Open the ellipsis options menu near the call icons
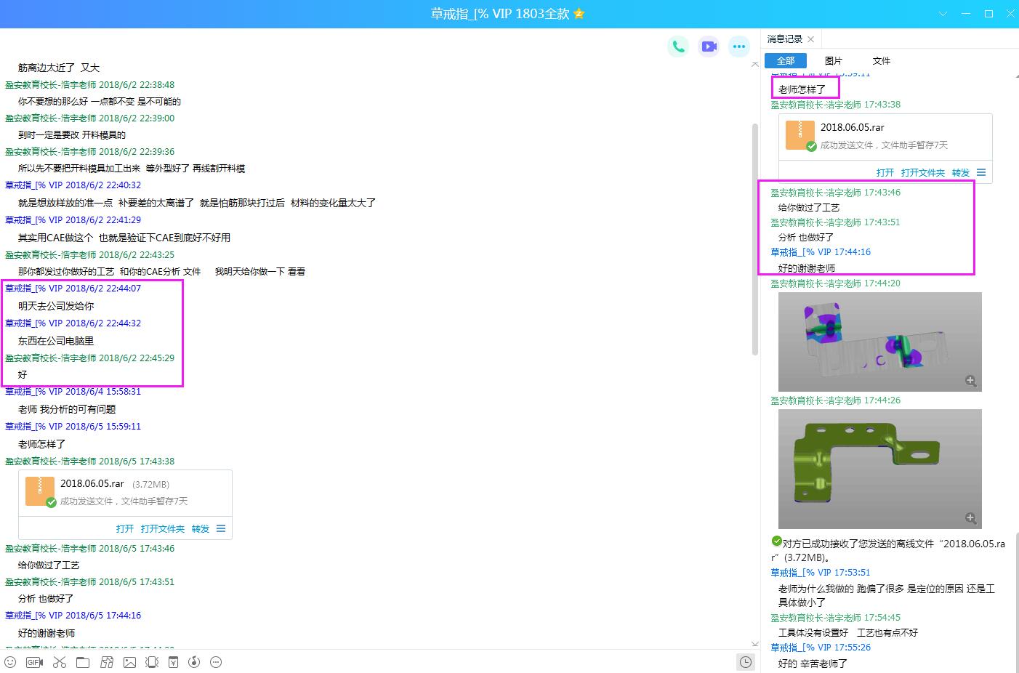 (x=739, y=46)
